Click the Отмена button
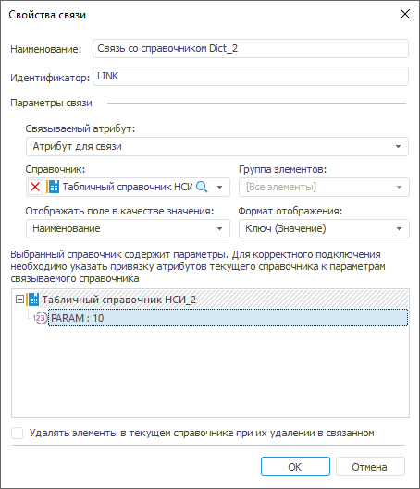Viewport: 420px width, 489px height. point(370,467)
